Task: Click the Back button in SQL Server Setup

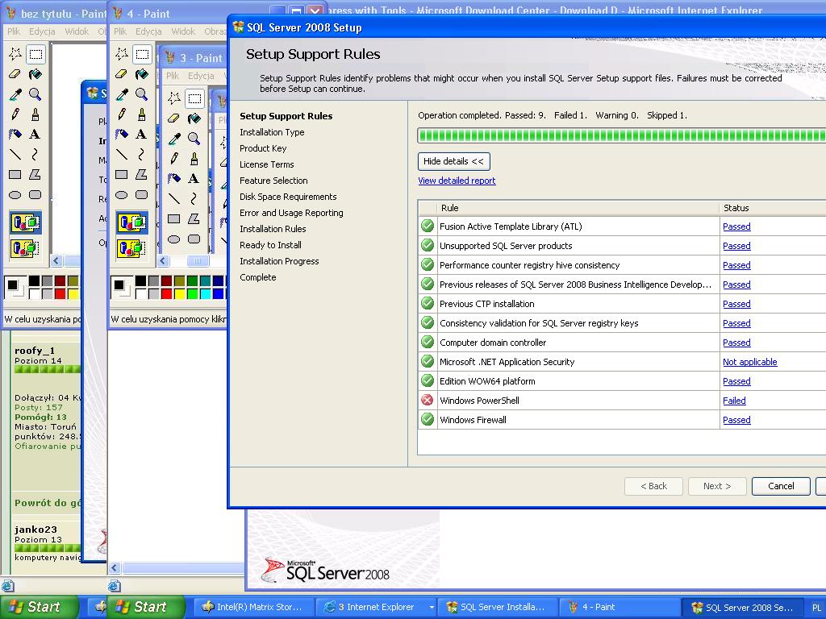Action: click(653, 486)
